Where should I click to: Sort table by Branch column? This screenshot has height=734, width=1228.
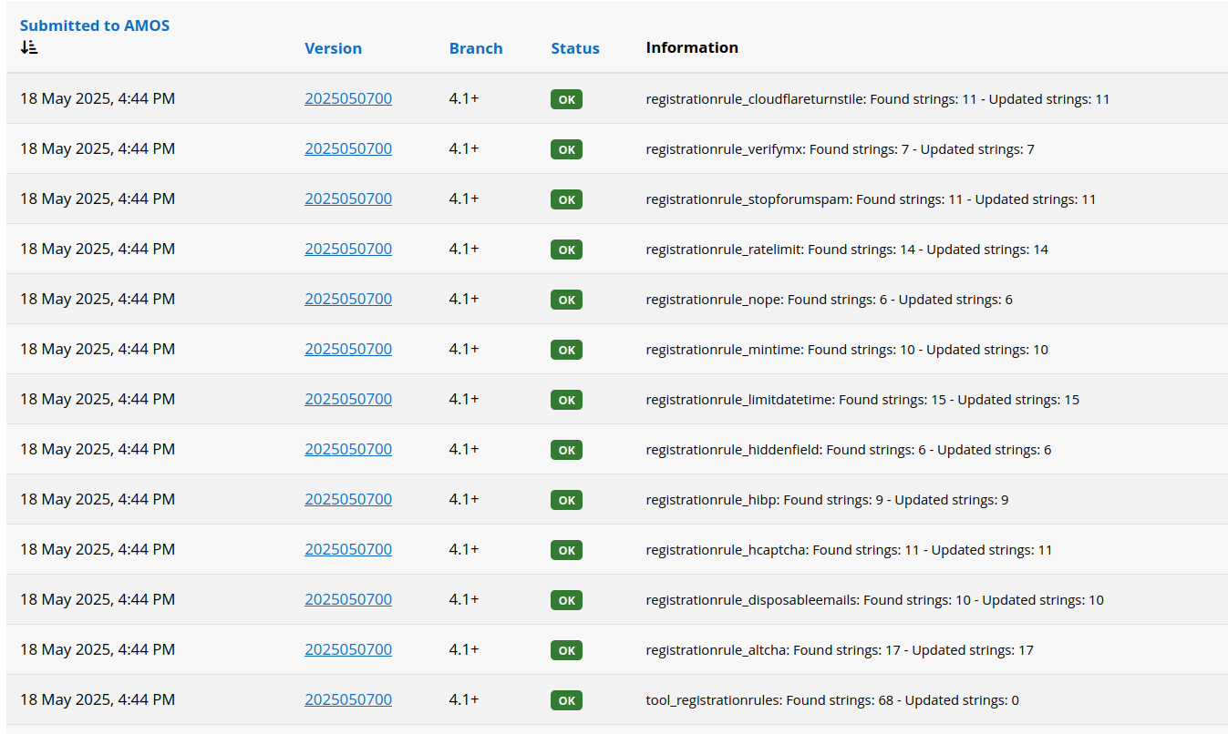pyautogui.click(x=476, y=48)
